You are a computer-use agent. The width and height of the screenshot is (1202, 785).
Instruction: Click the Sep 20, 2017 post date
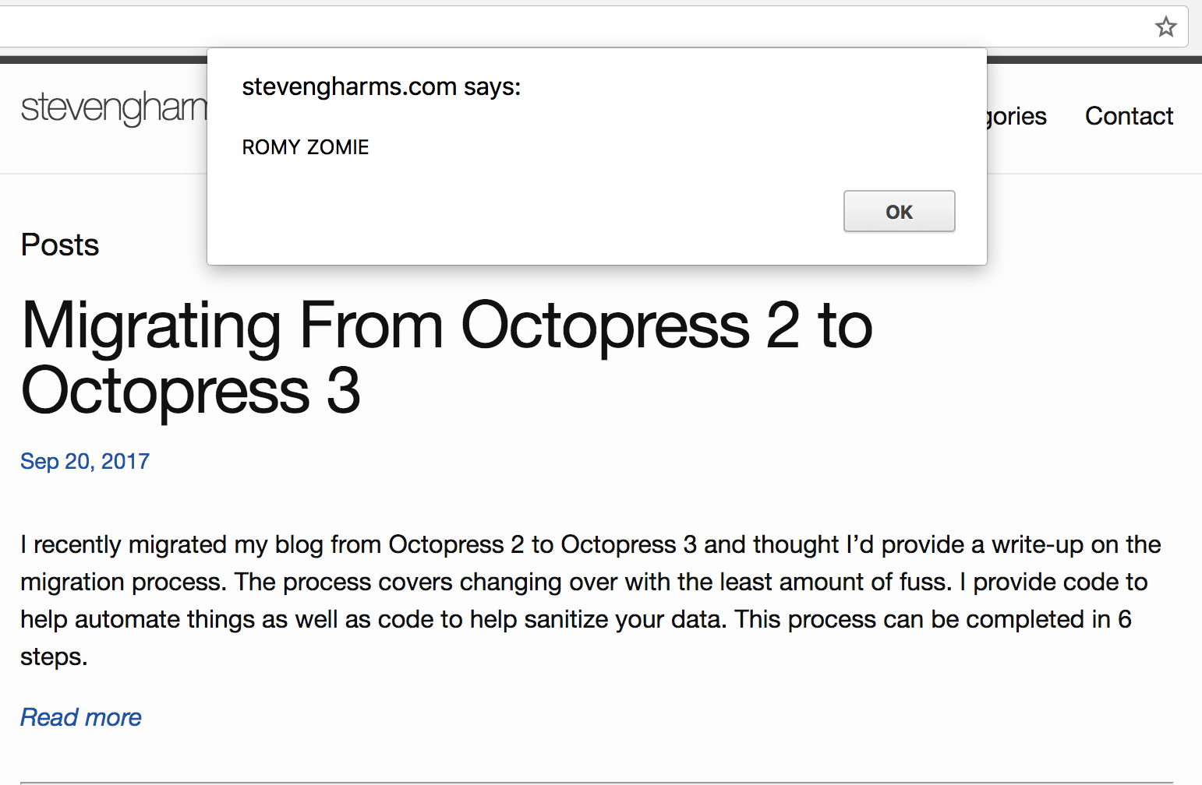85,461
